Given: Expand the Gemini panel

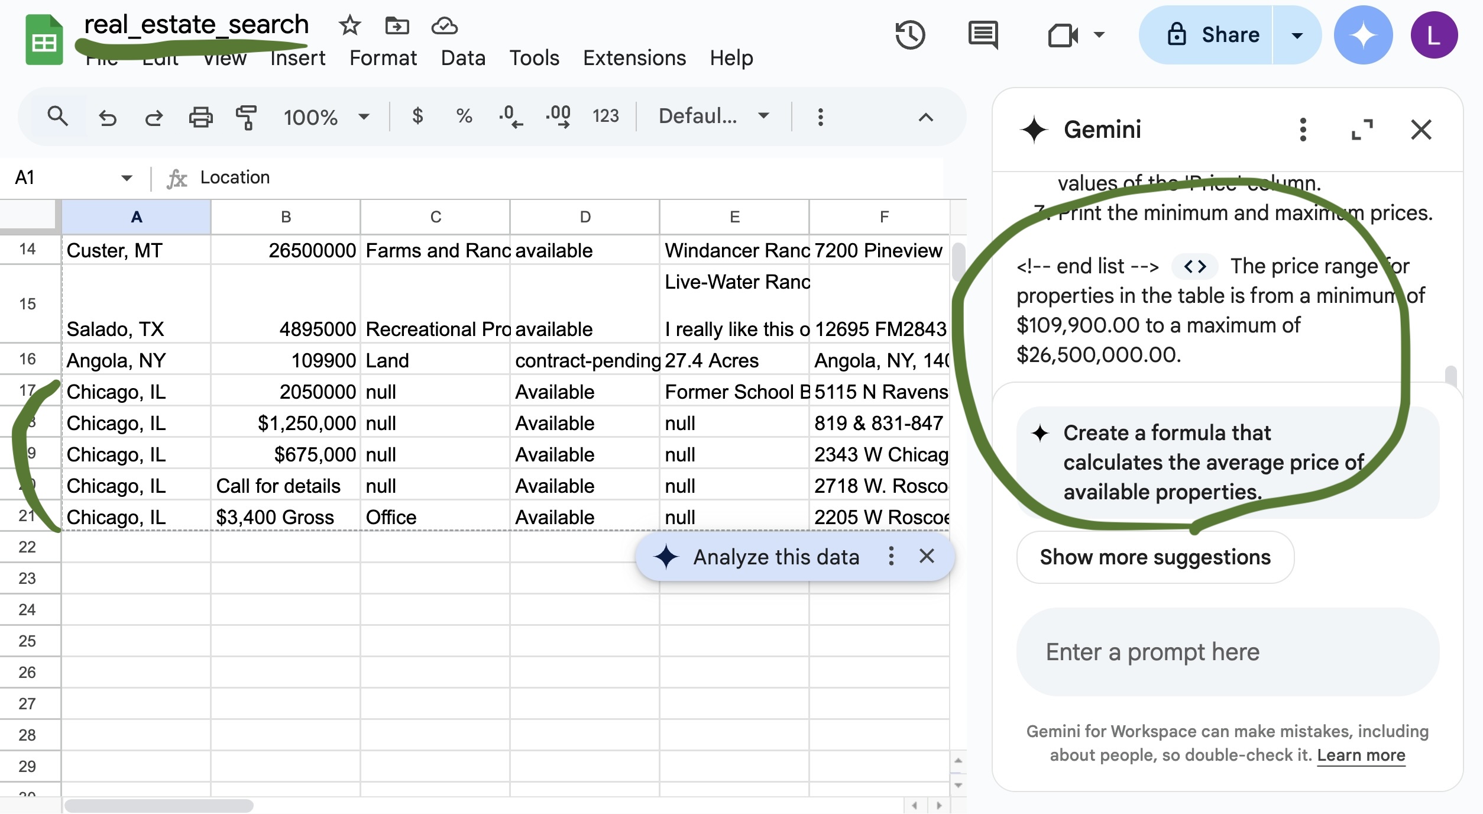Looking at the screenshot, I should click(1362, 130).
